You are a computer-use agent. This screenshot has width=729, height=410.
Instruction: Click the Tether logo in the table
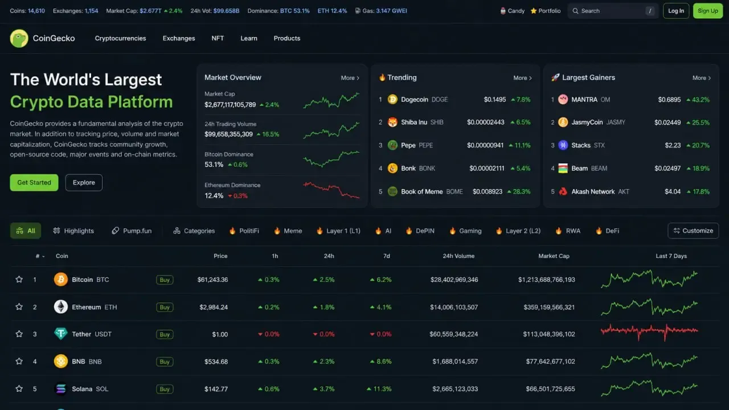click(x=60, y=334)
